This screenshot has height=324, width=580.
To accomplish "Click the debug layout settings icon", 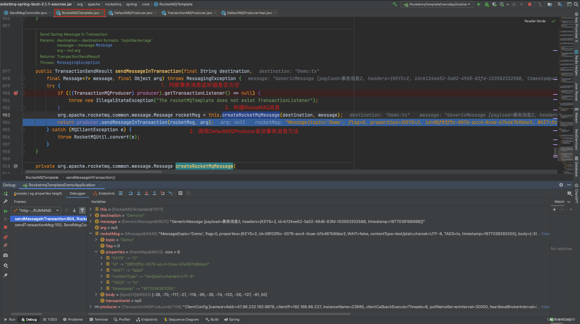I will [x=569, y=193].
